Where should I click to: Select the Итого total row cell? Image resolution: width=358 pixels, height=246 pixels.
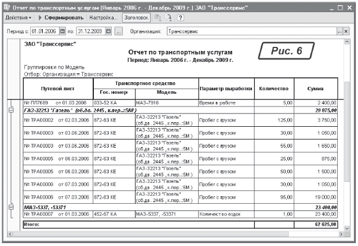pos(58,223)
